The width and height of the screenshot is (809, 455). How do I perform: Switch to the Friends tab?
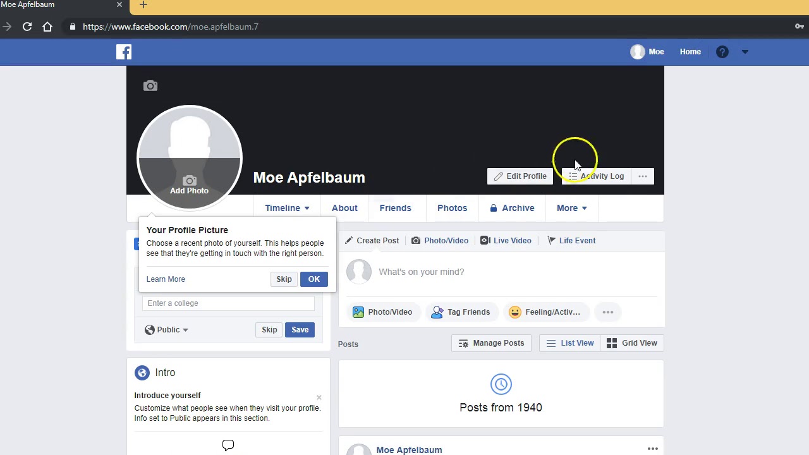[395, 208]
